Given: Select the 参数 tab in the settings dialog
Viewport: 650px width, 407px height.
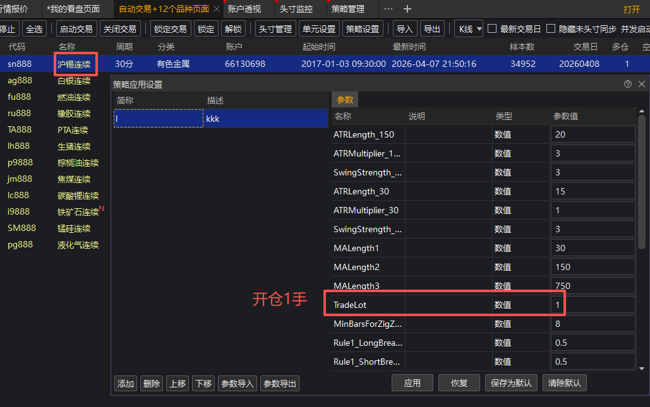Looking at the screenshot, I should point(345,100).
